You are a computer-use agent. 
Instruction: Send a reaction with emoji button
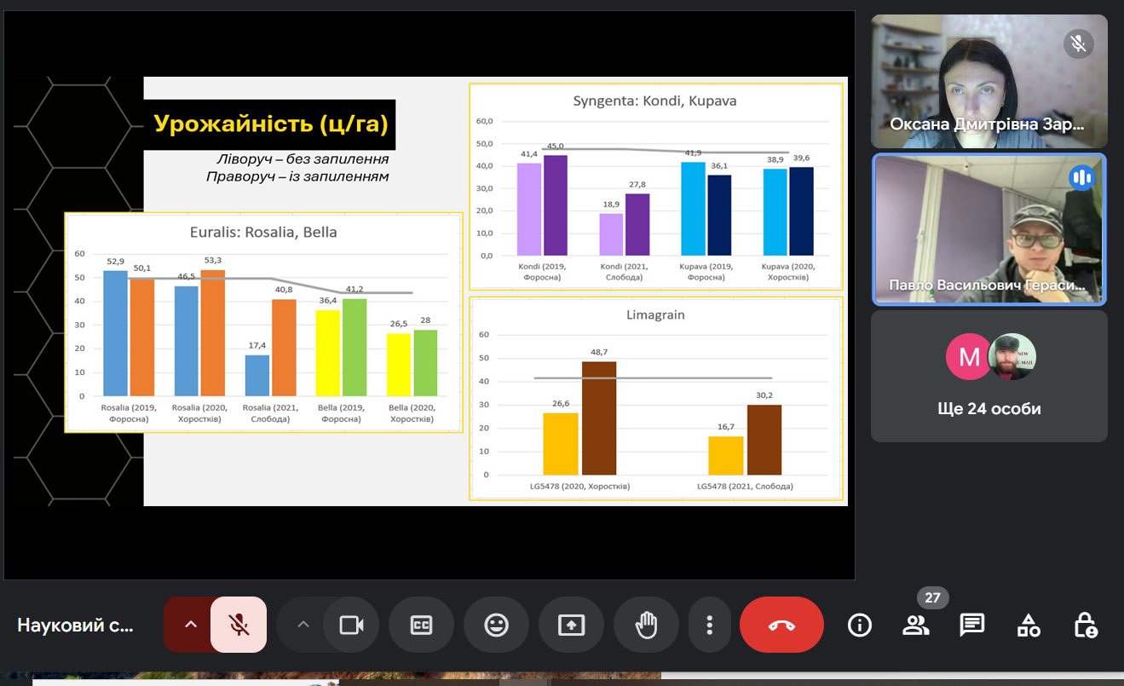(x=496, y=625)
